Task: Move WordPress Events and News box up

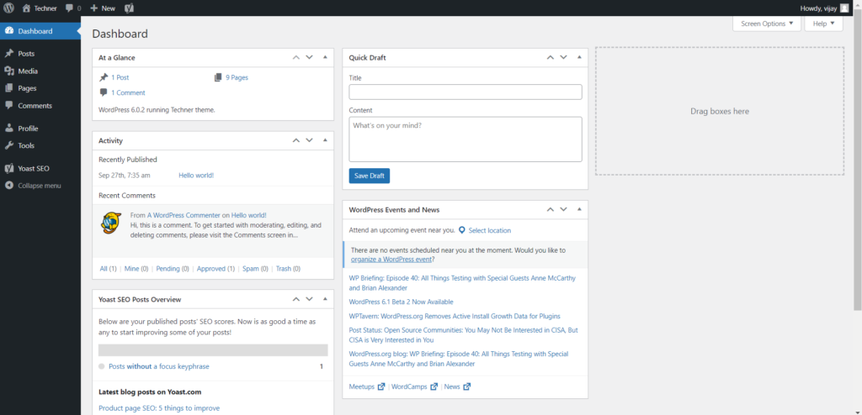Action: click(x=550, y=209)
